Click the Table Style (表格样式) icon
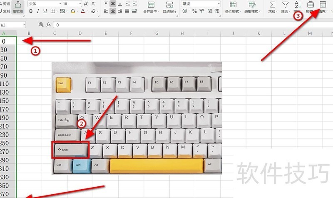 [x=252, y=5]
